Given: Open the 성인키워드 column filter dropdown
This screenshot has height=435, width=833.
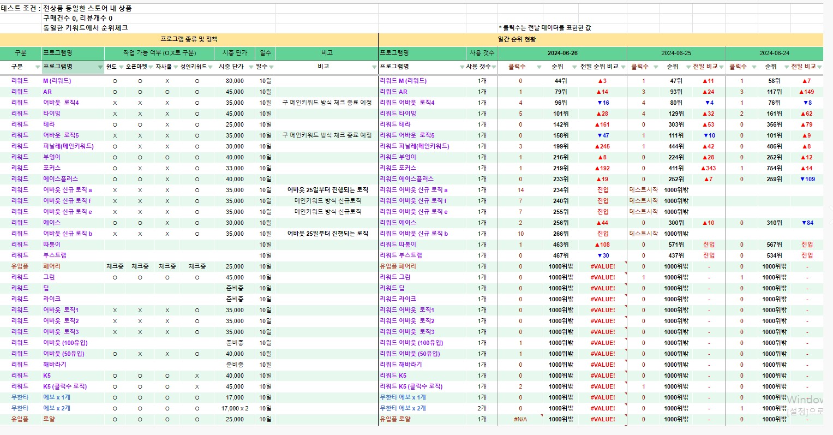Looking at the screenshot, I should click(211, 67).
